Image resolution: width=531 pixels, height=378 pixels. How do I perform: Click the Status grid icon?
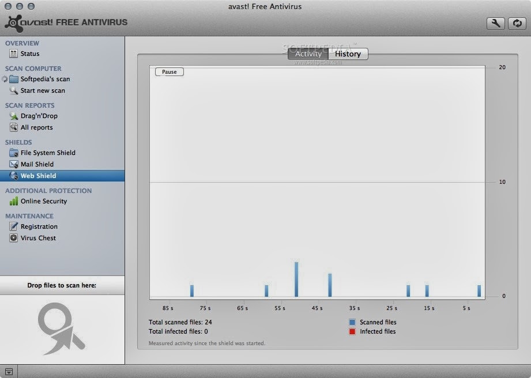tap(13, 54)
